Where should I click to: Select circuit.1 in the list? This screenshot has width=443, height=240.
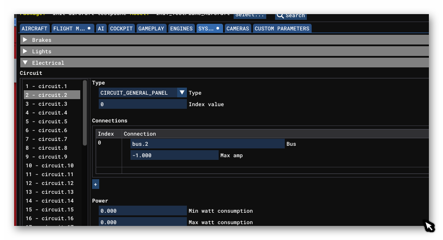pyautogui.click(x=52, y=86)
